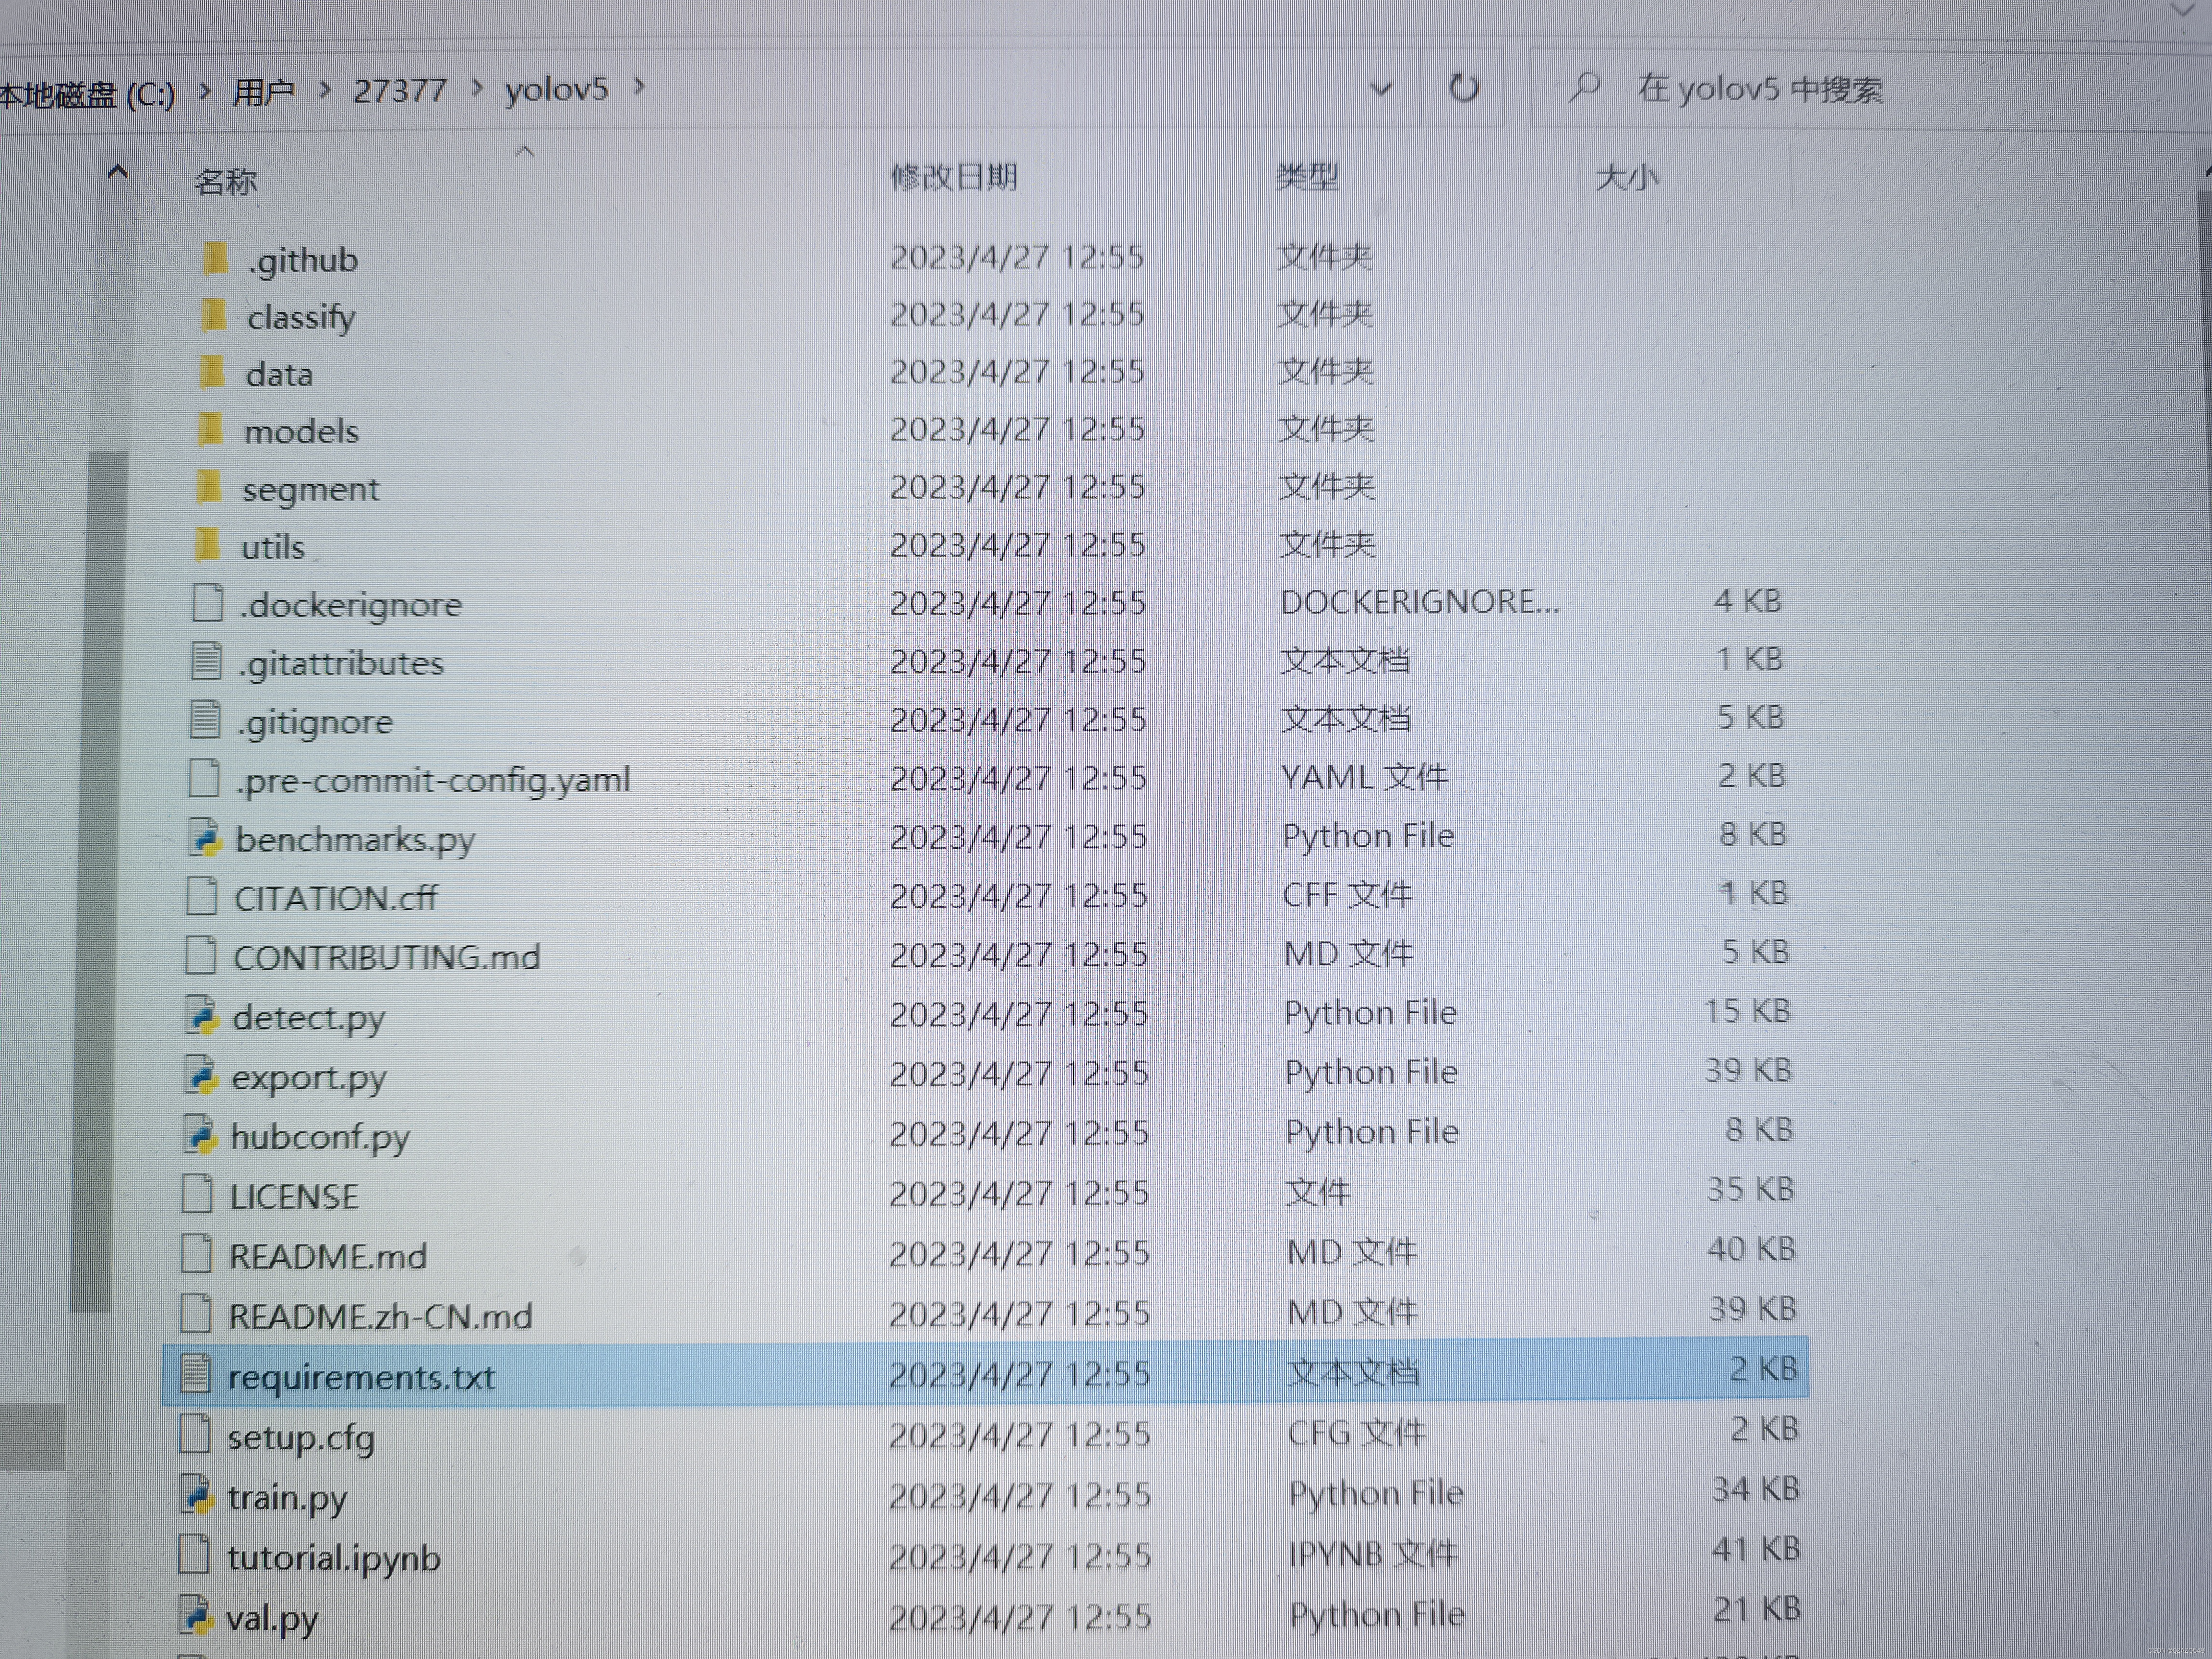2212x1659 pixels.
Task: Select the detect.py file name
Action: pos(309,1017)
